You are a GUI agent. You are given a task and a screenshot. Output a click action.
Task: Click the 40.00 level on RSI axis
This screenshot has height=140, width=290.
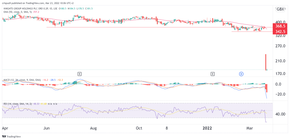click(x=280, y=114)
